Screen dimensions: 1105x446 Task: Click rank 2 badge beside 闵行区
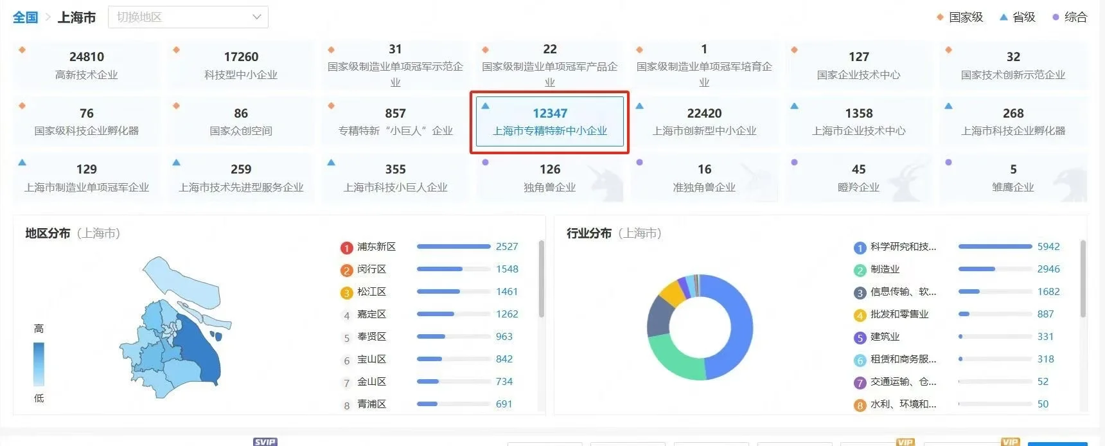pyautogui.click(x=347, y=271)
